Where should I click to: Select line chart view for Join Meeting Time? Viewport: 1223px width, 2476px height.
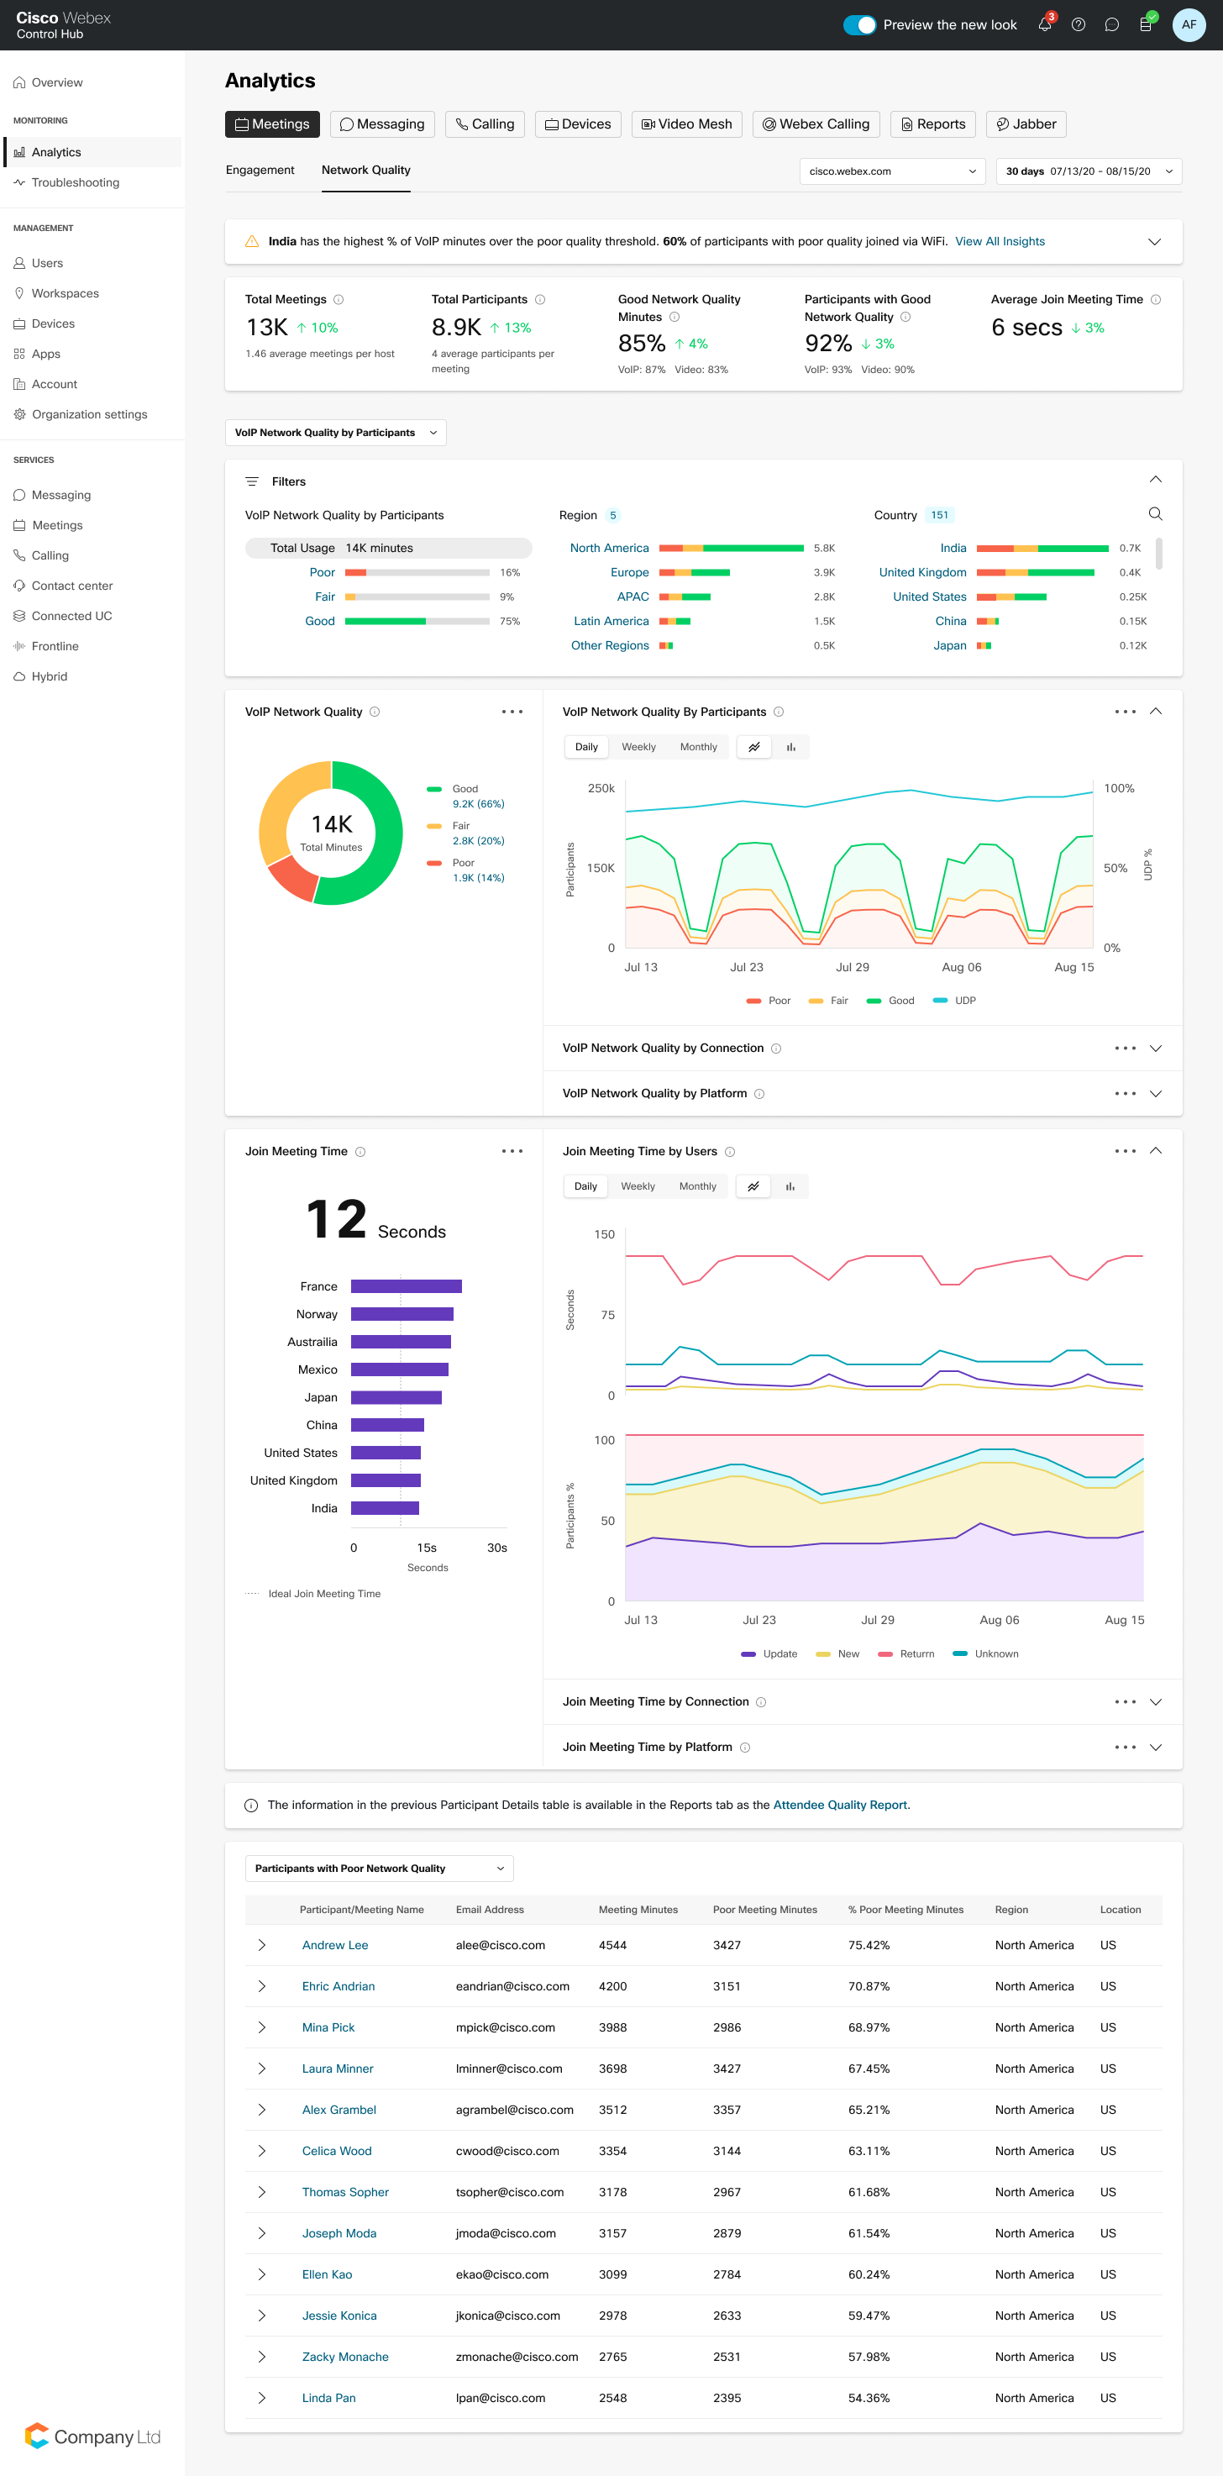(x=753, y=1186)
